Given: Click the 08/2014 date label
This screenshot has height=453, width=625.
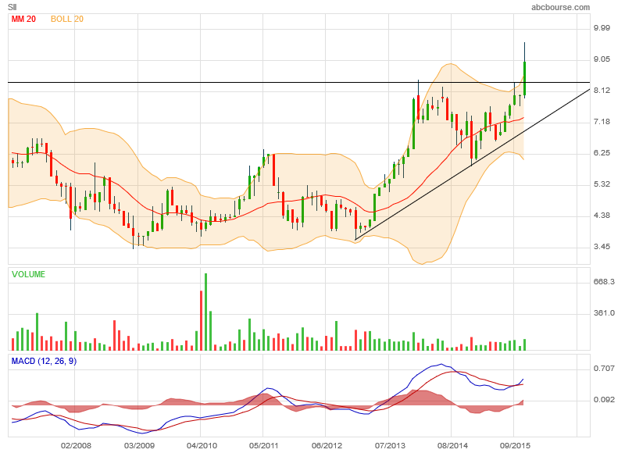Looking at the screenshot, I should (x=452, y=445).
